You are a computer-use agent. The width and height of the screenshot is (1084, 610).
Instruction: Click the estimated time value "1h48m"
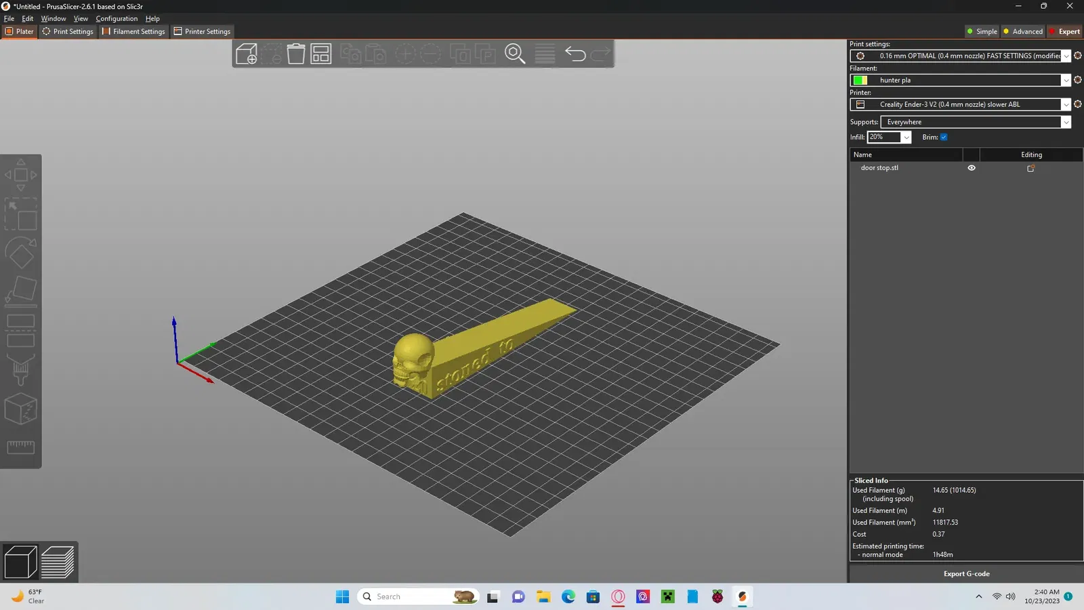(942, 554)
